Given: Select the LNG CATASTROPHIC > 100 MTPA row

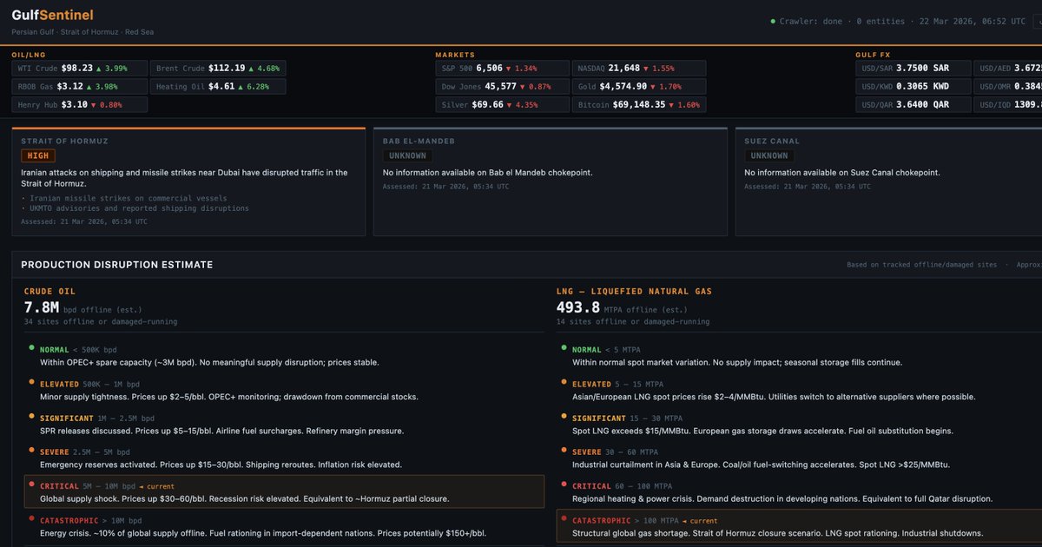Looking at the screenshot, I should pos(799,526).
